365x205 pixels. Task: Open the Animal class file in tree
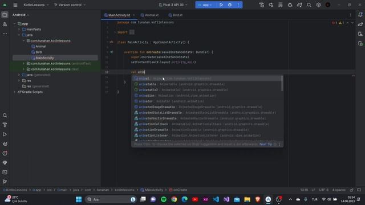[x=40, y=47]
